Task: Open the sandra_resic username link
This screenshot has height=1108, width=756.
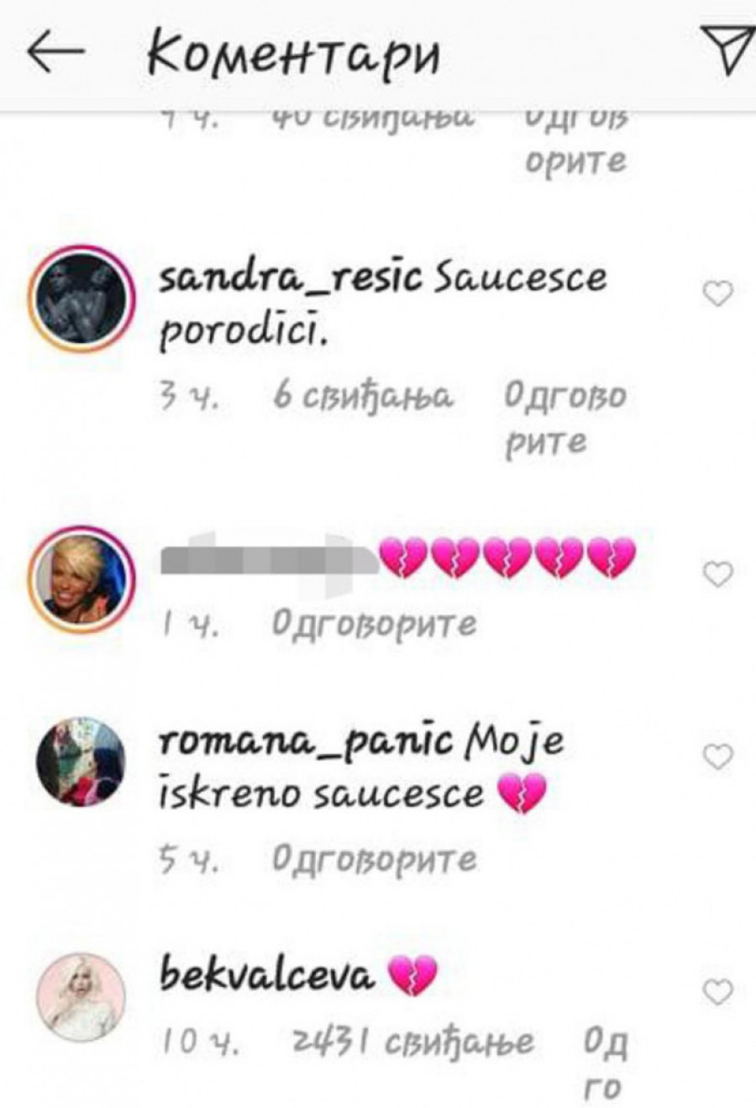Action: click(x=291, y=277)
